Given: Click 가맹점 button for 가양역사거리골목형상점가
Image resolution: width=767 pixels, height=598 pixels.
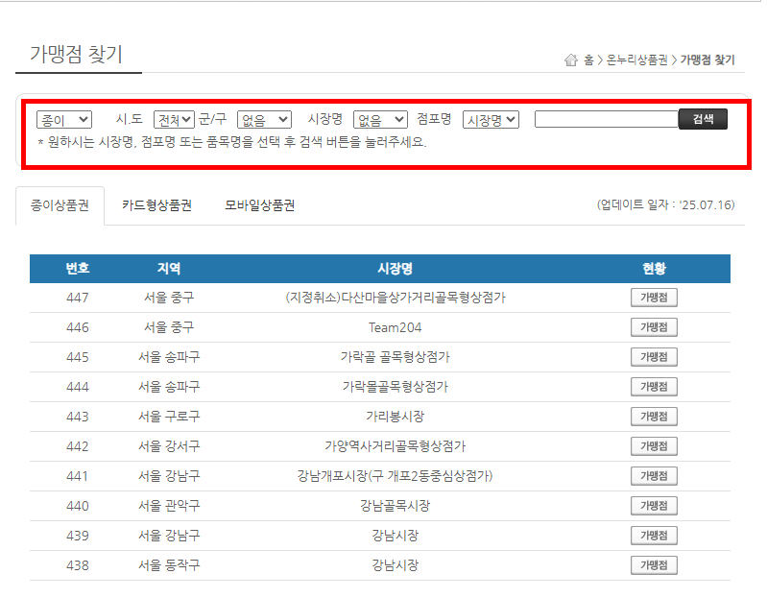Looking at the screenshot, I should coord(654,446).
